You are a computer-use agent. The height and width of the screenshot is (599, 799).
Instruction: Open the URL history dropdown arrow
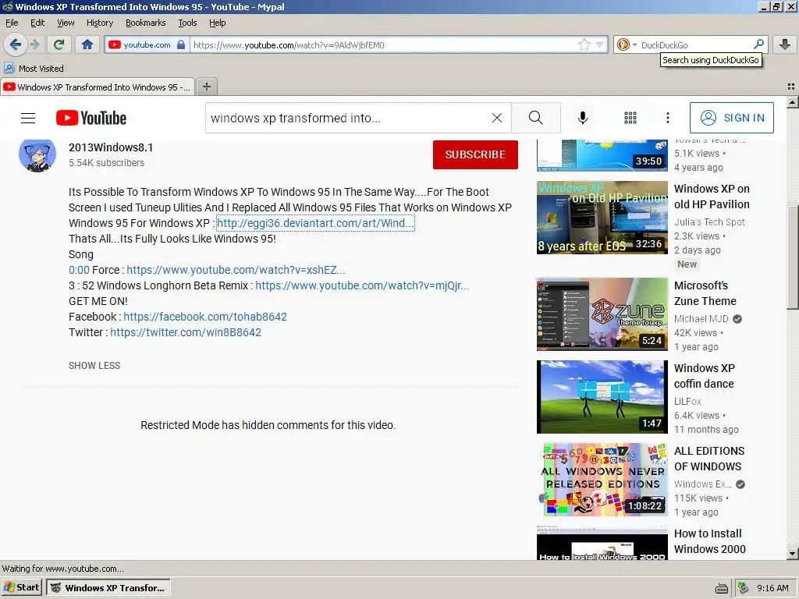pos(600,44)
